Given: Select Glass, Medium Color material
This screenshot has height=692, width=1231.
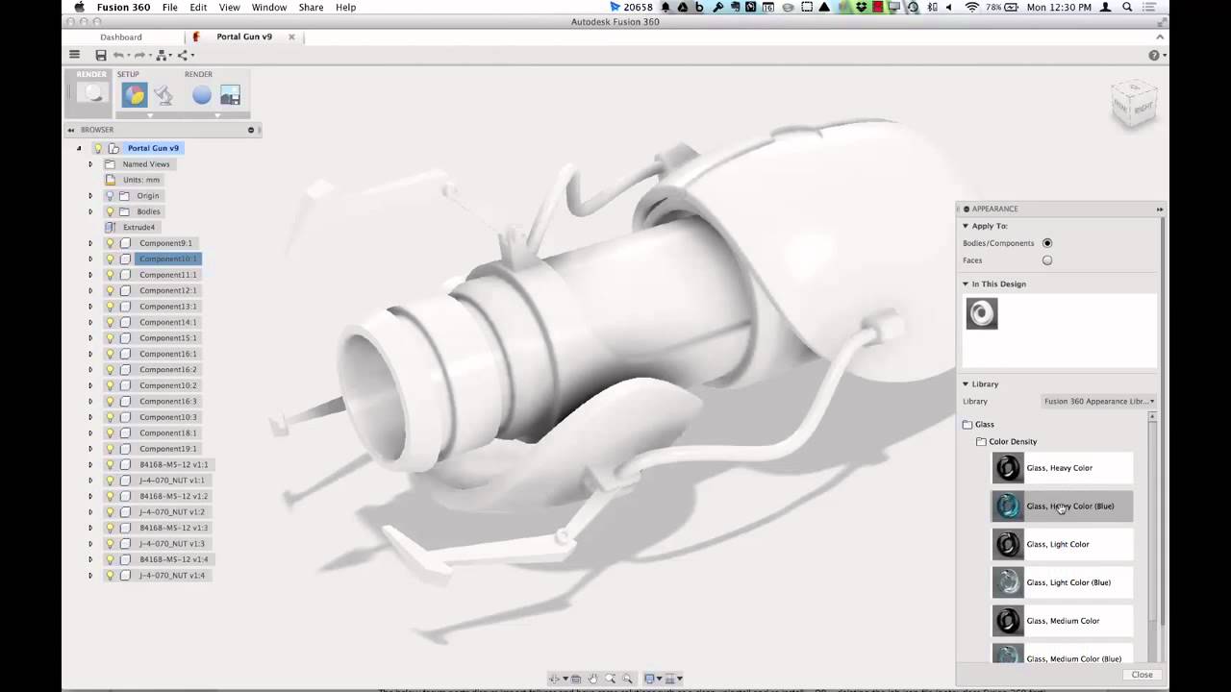Looking at the screenshot, I should click(x=1062, y=621).
